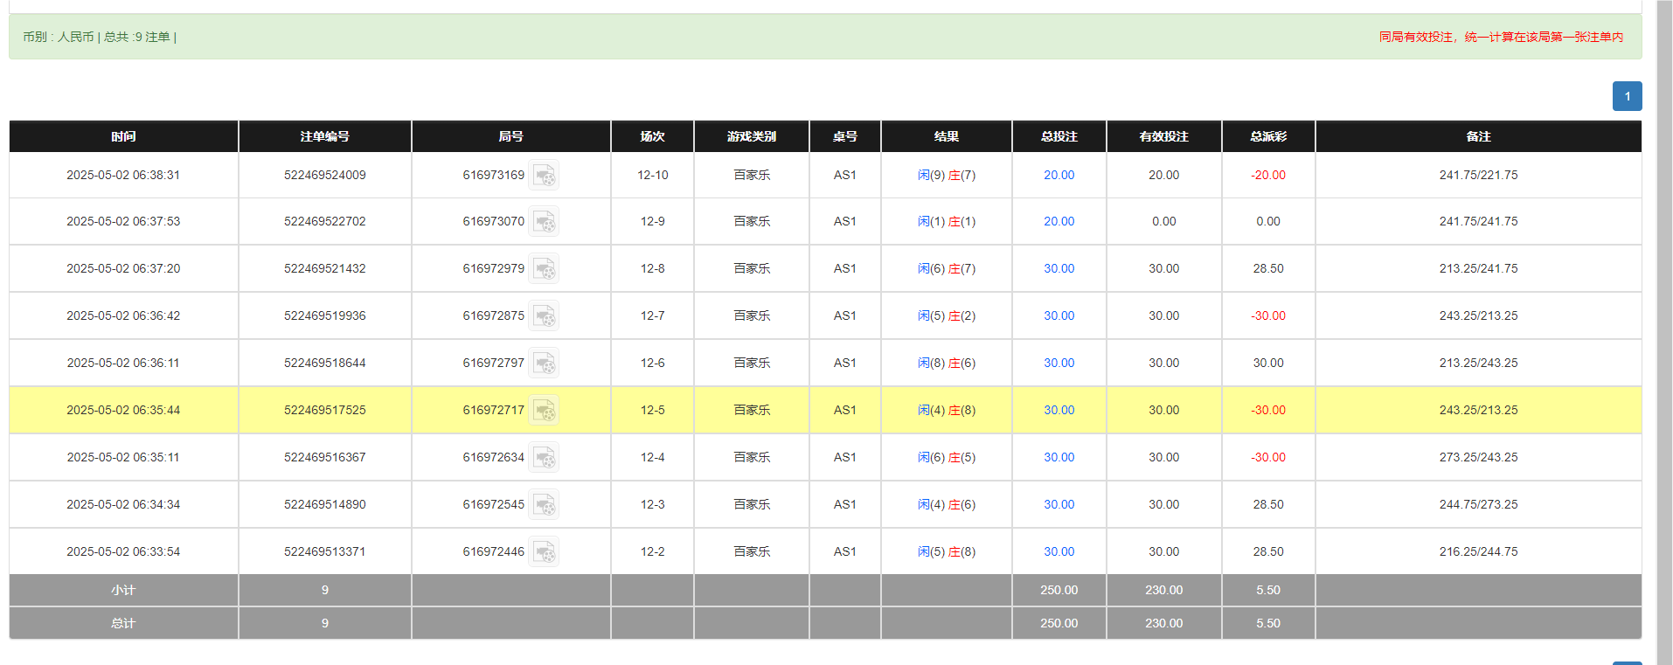Open the 30.00 bet link in highlighted row 12-5
This screenshot has width=1673, height=665.
click(x=1059, y=411)
